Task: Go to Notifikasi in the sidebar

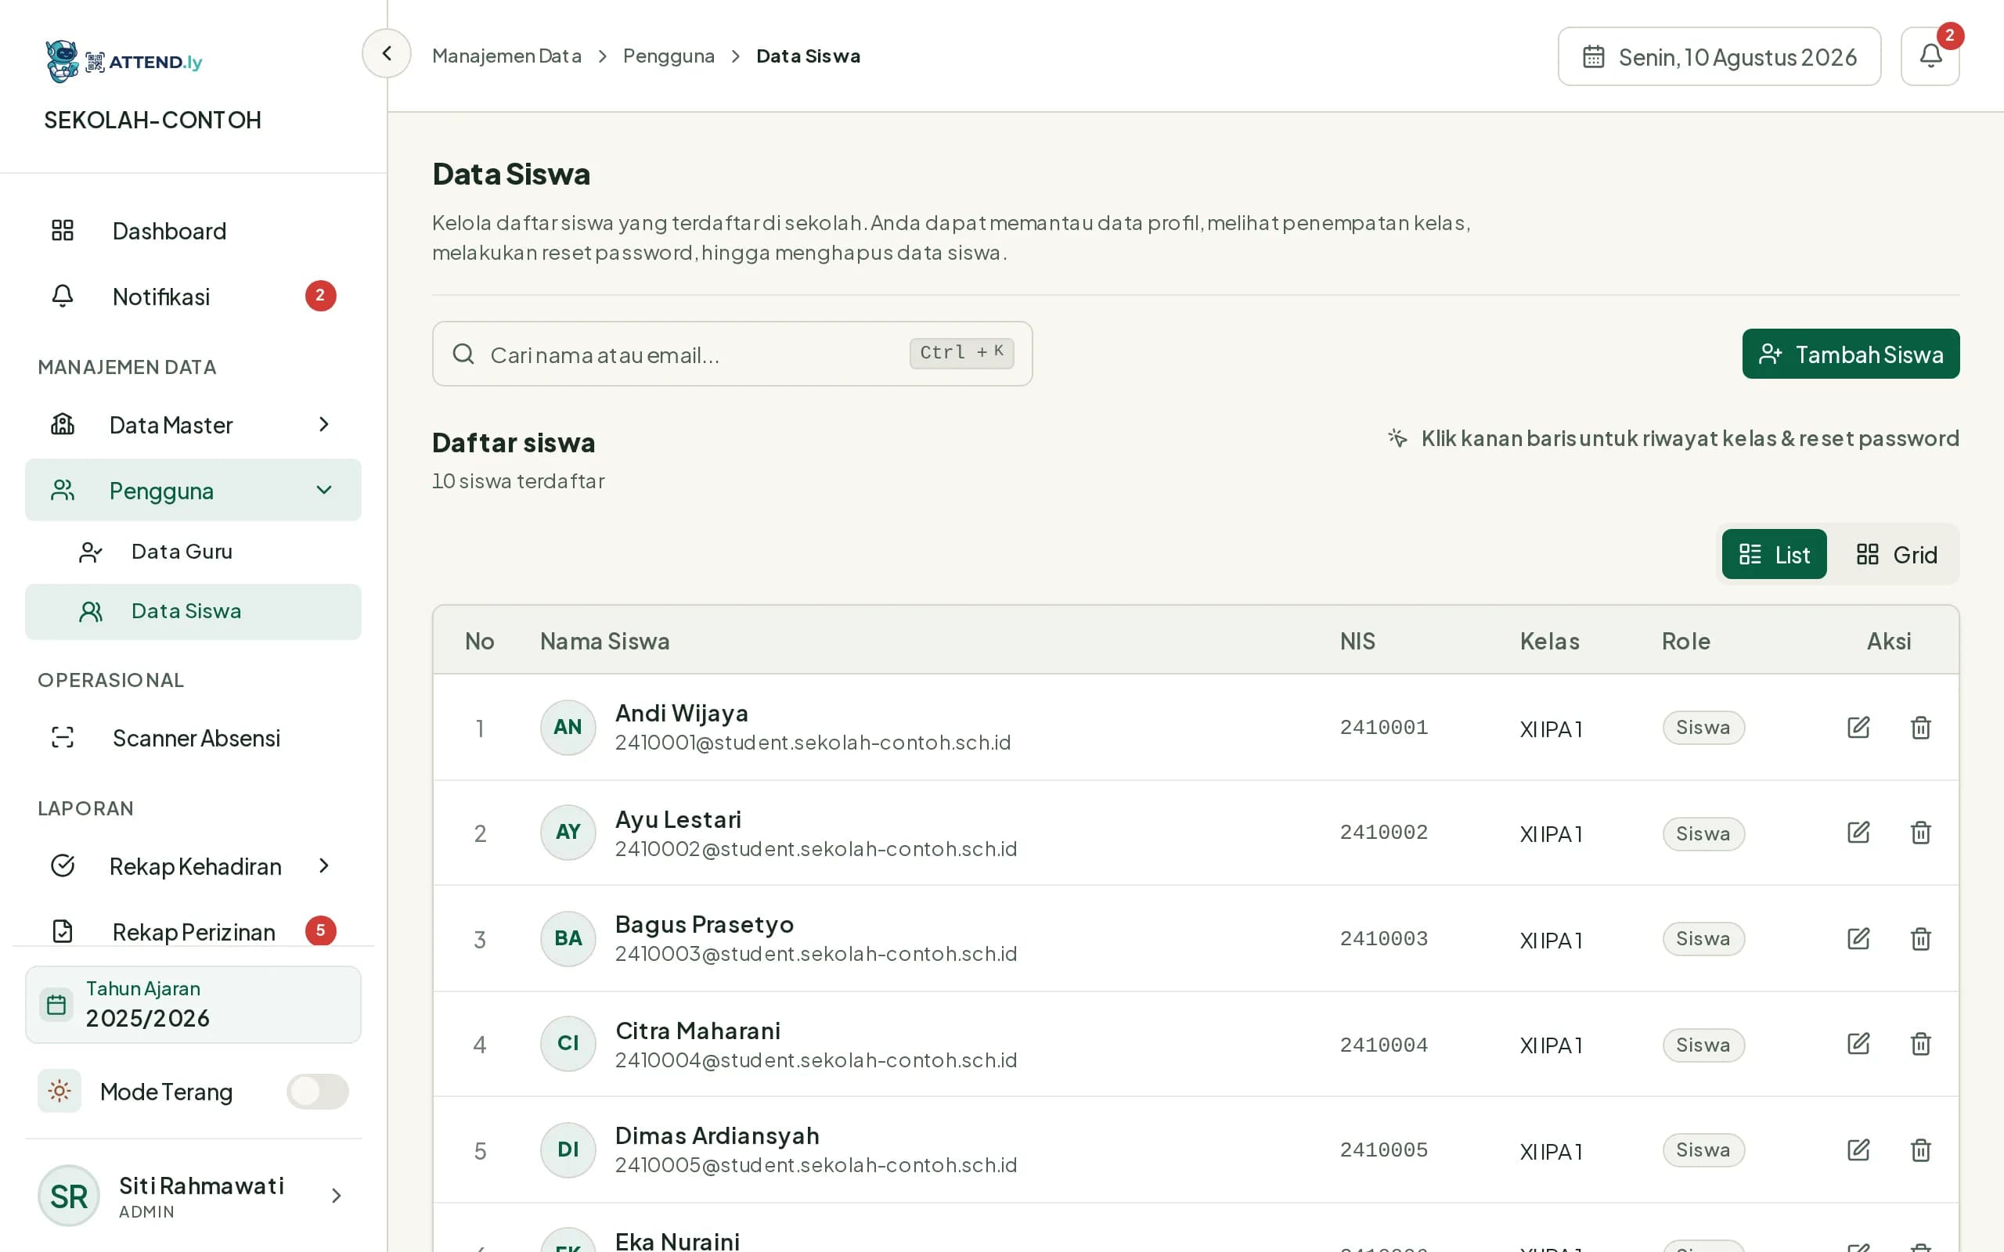Action: pyautogui.click(x=193, y=297)
